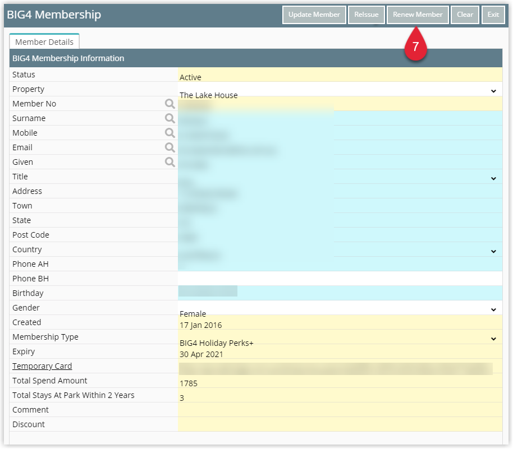Click the Created date 17 Jan 2016
The image size is (513, 449).
pos(200,326)
